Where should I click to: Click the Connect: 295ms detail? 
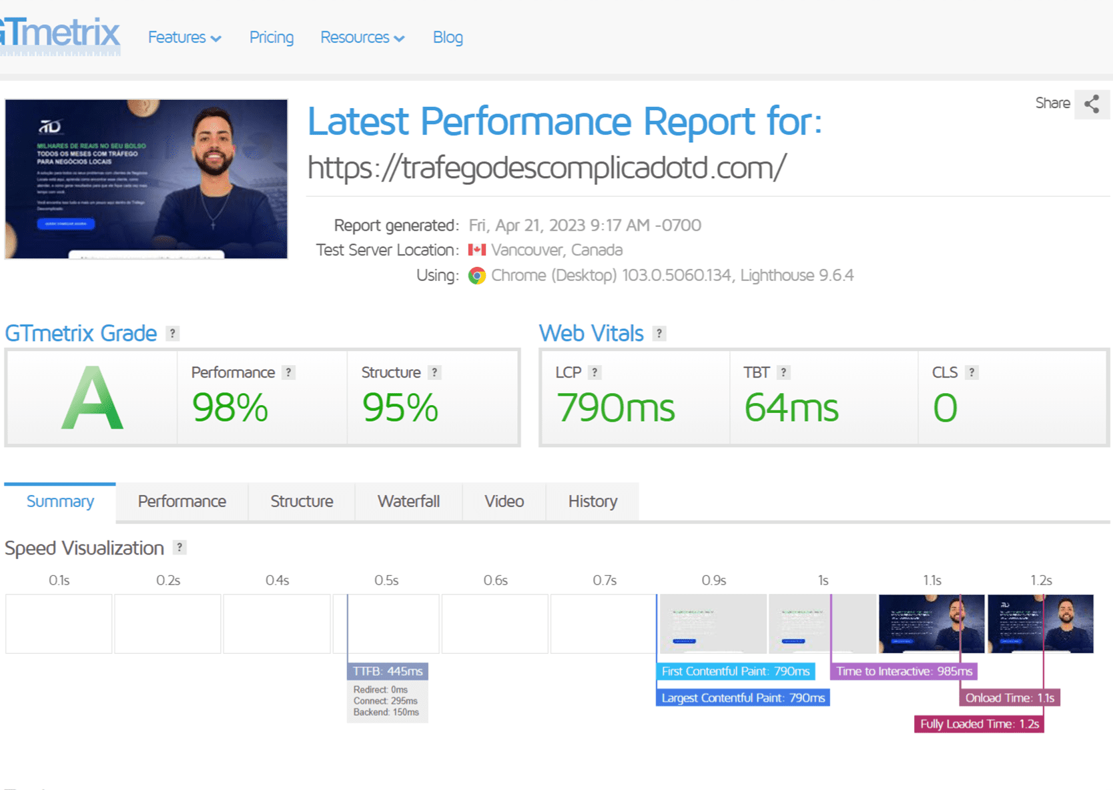point(386,701)
